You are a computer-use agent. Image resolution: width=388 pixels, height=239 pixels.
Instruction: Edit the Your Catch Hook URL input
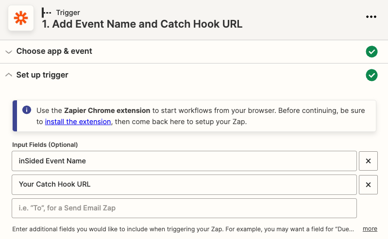coord(184,185)
